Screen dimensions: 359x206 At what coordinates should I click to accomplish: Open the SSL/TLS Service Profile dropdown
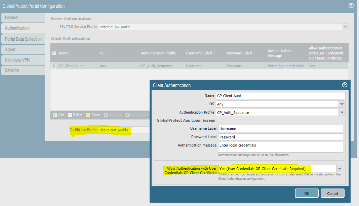click(345, 27)
